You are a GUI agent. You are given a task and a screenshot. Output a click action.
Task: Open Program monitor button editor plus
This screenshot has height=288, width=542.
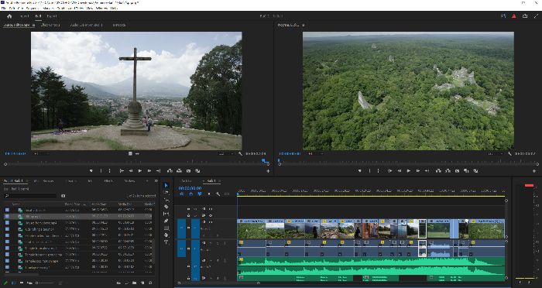coord(534,171)
